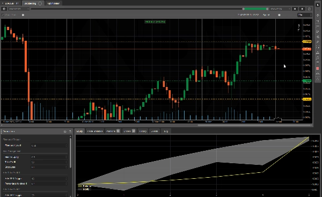
Task: Open the Events tab
Action: click(x=155, y=131)
